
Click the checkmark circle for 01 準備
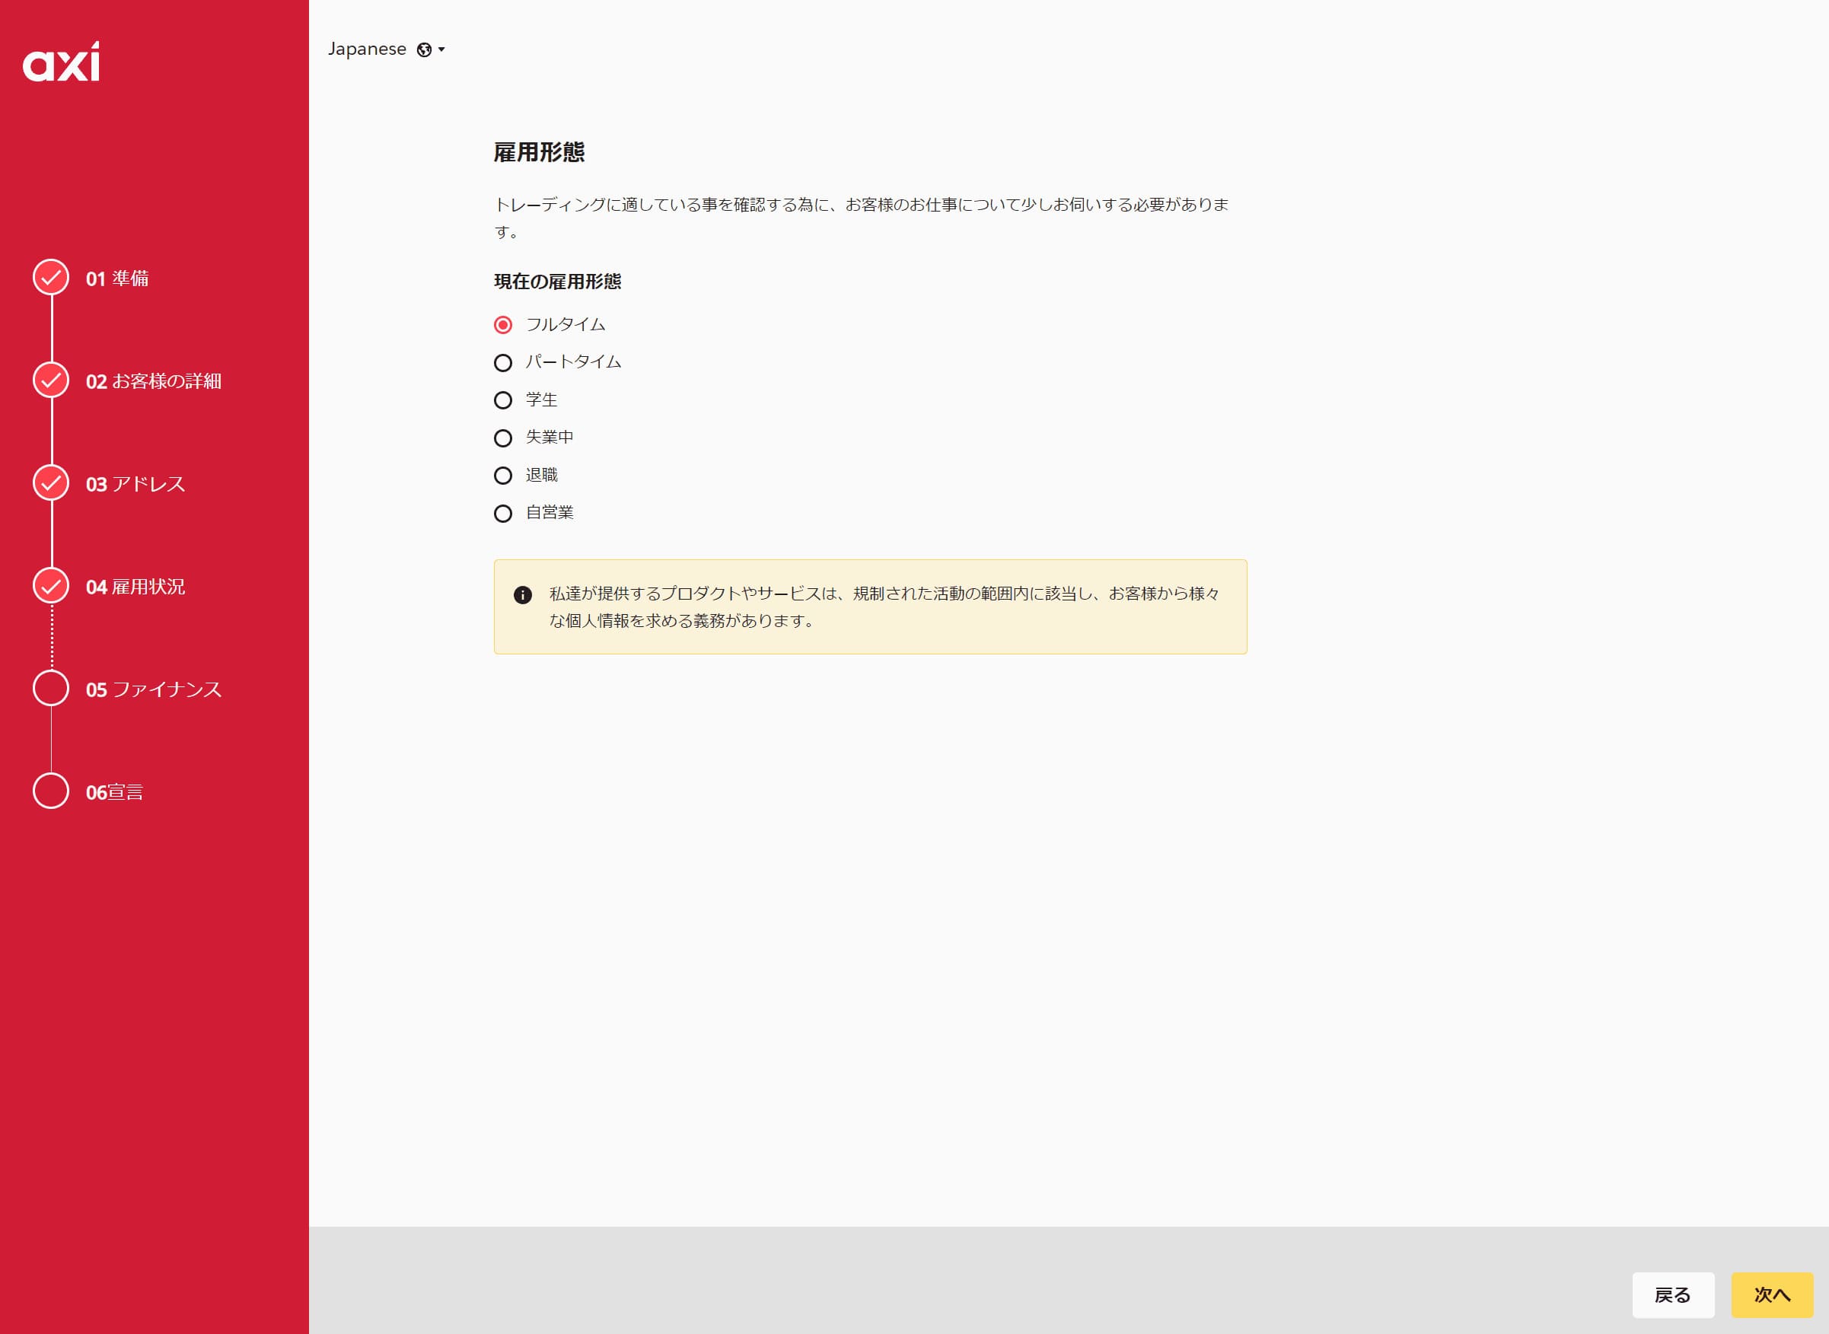tap(51, 278)
